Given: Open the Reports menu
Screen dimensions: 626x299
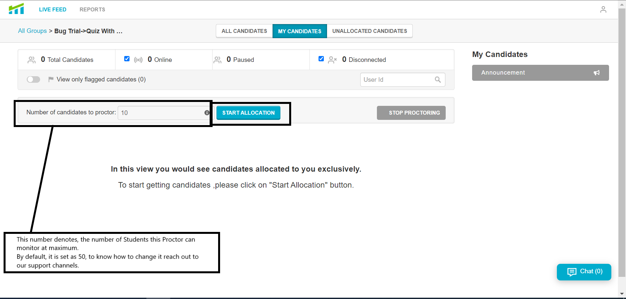Looking at the screenshot, I should 92,9.
